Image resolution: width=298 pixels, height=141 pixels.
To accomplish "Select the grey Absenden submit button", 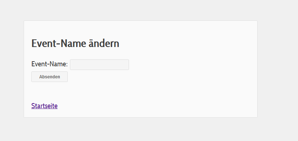I will pyautogui.click(x=50, y=77).
